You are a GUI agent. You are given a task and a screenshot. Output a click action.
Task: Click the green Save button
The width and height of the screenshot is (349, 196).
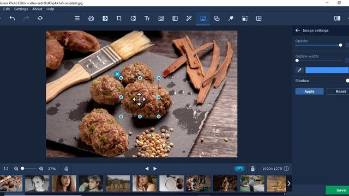click(x=338, y=190)
